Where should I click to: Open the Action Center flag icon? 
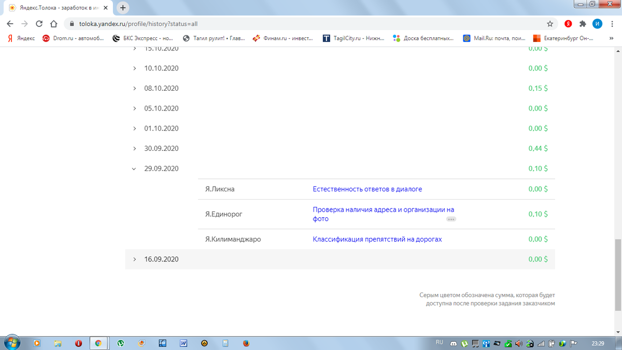click(x=574, y=343)
